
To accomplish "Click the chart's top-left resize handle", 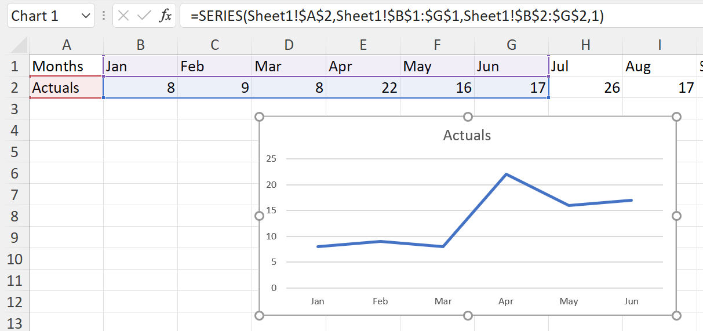I will pos(259,117).
